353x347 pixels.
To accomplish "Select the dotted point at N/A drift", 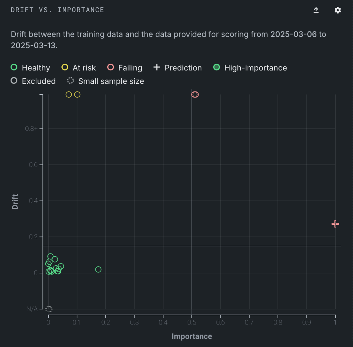I will tap(49, 309).
